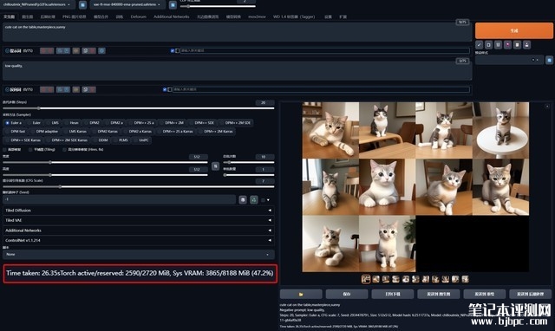Click the swap width and height icon
The width and height of the screenshot is (555, 331).
(215, 165)
